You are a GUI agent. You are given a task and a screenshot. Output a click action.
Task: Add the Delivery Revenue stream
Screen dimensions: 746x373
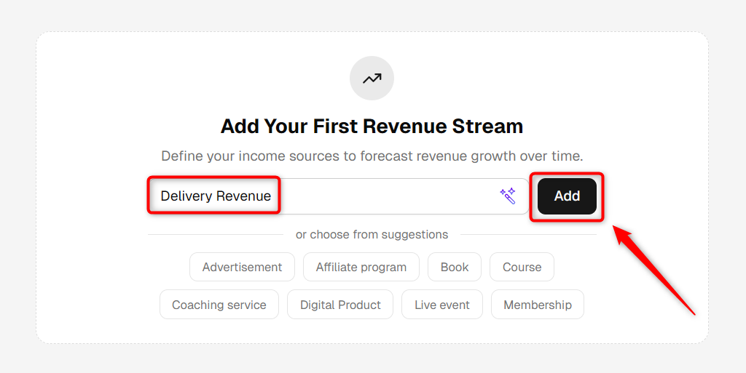[x=567, y=196]
